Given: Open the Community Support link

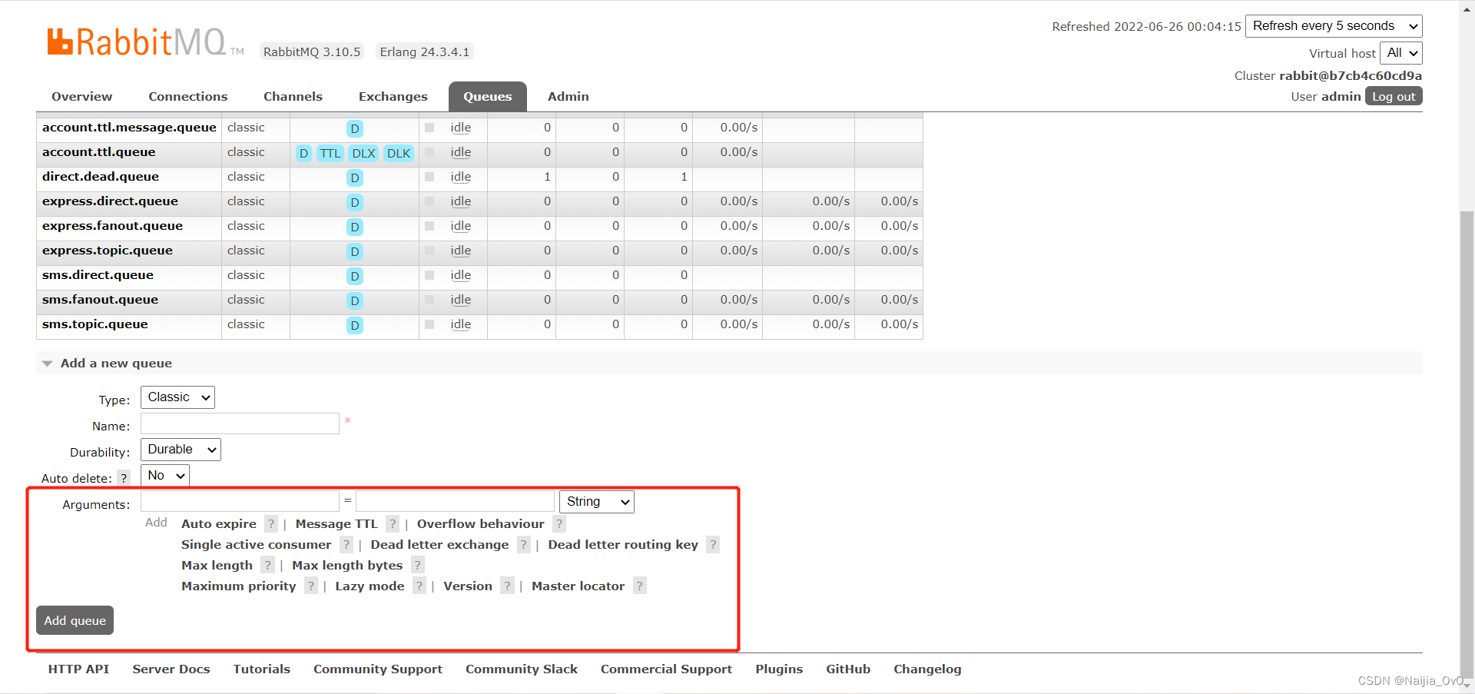Looking at the screenshot, I should click(378, 669).
